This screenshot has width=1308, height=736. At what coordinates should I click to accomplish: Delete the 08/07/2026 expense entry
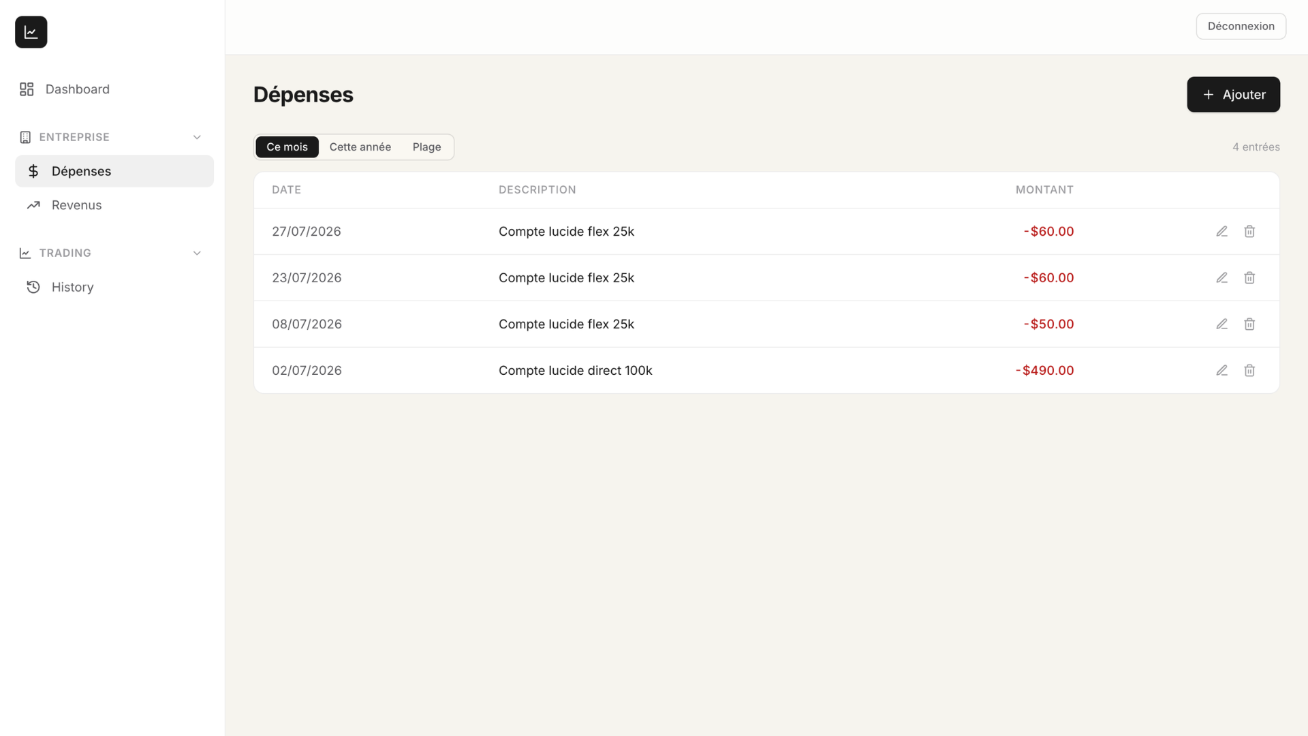point(1249,324)
